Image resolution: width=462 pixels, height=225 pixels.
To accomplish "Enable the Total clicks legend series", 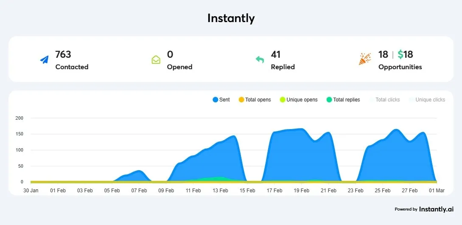I will click(384, 100).
